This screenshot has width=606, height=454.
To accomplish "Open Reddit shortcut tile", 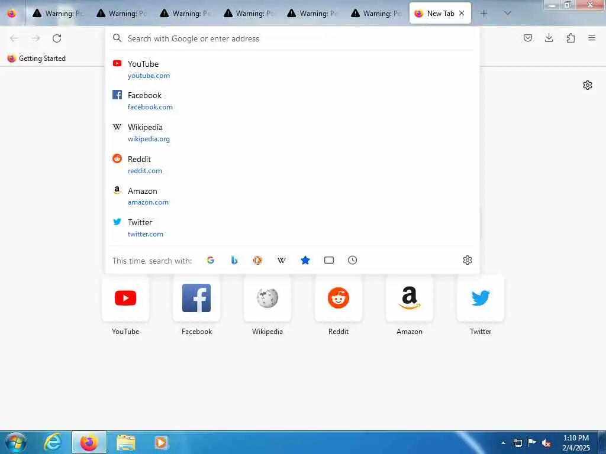I will (339, 298).
